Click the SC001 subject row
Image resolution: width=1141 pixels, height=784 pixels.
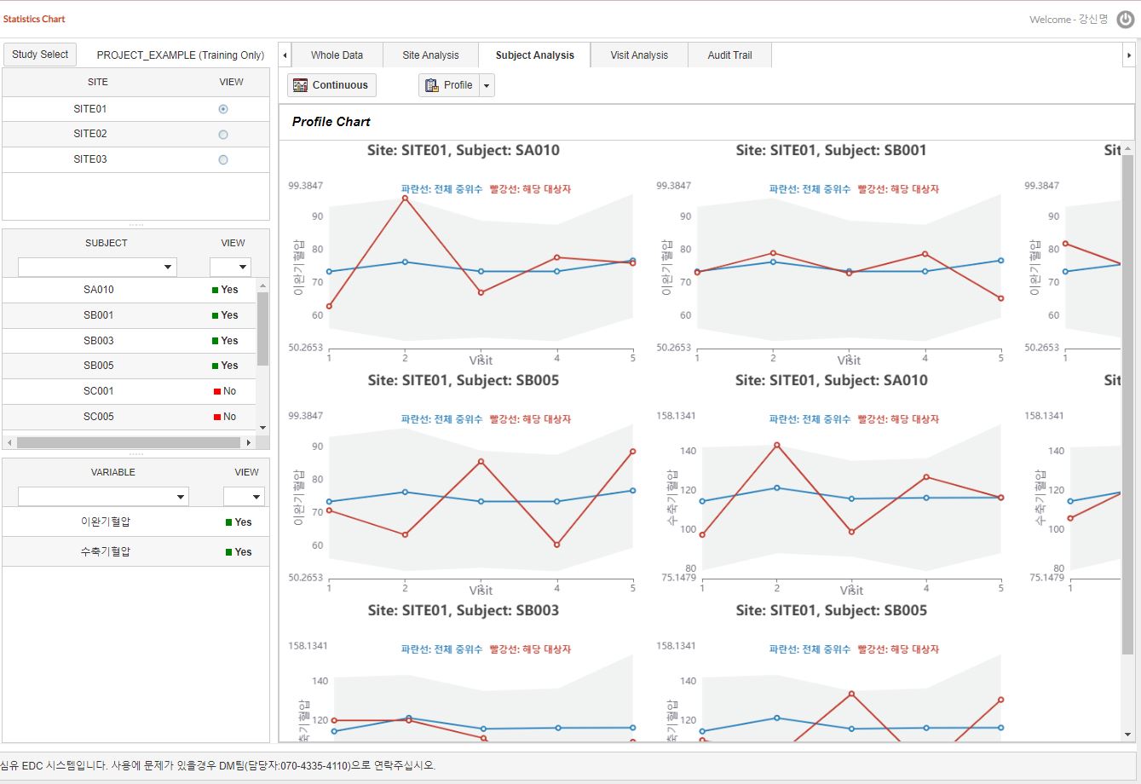click(x=129, y=391)
